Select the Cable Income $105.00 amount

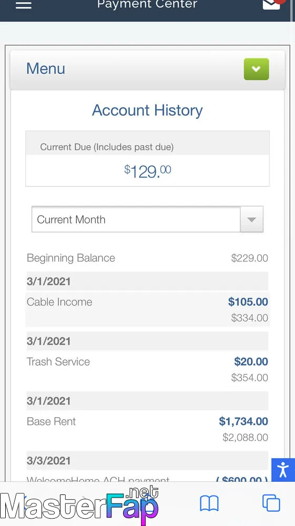pos(248,302)
